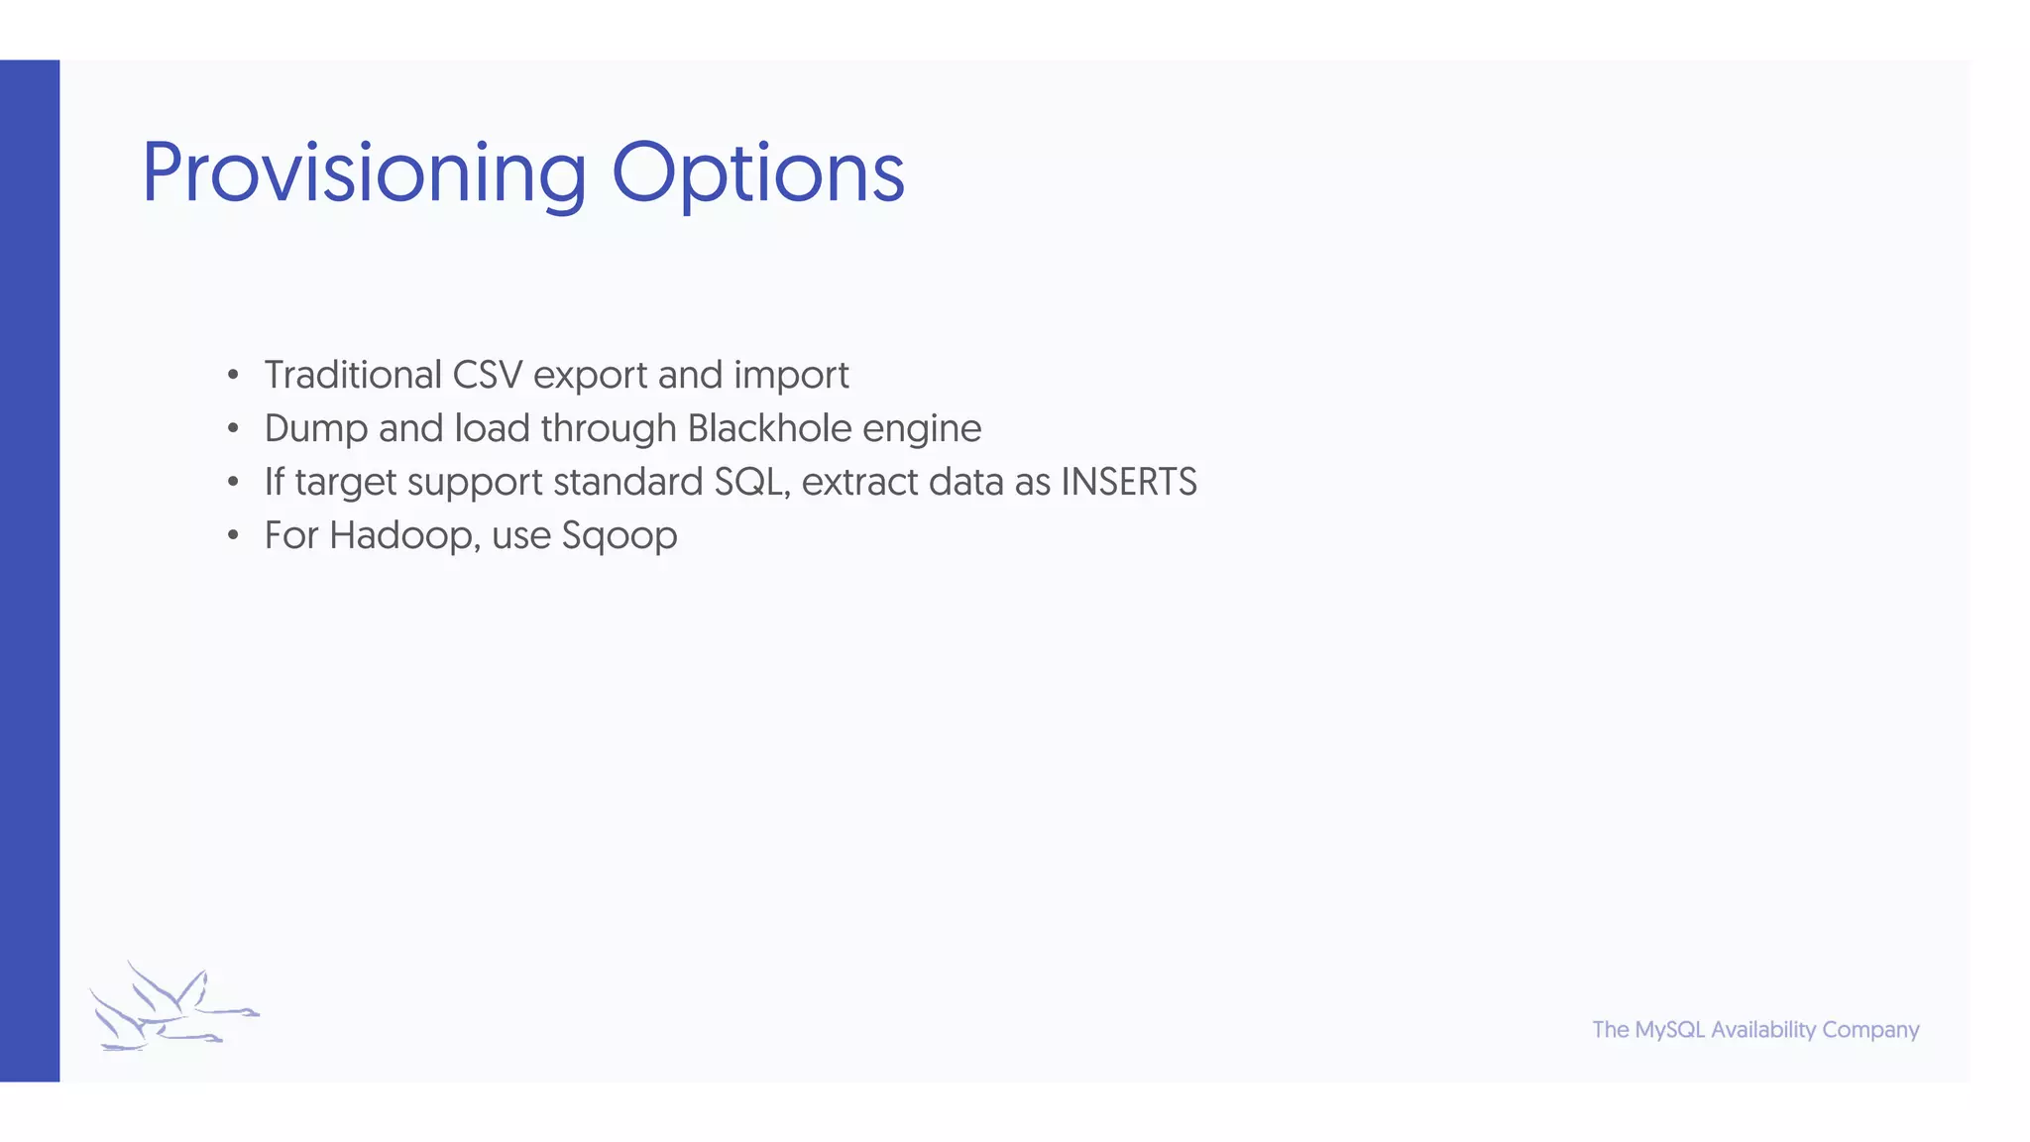Click the swan logo in bottom-left corner

(174, 1006)
